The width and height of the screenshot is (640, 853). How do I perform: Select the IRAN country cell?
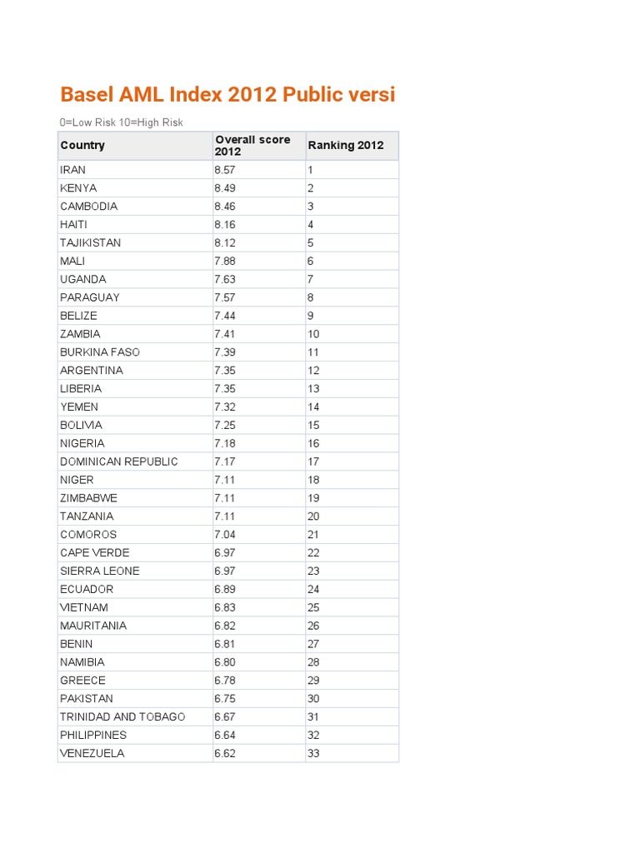73,170
